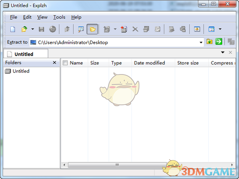Toggle the Folders pane toolbar button
The image size is (239, 179).
coord(92,29)
